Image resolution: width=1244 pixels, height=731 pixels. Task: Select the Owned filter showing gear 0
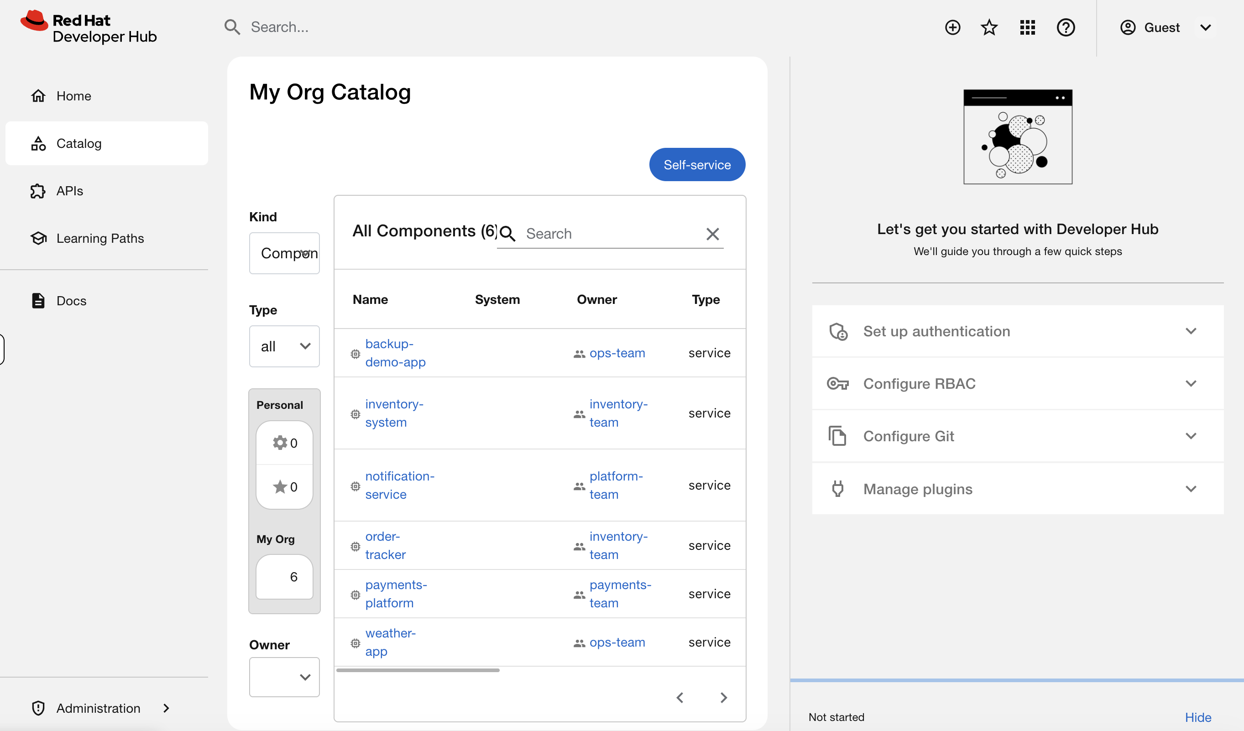click(x=285, y=443)
